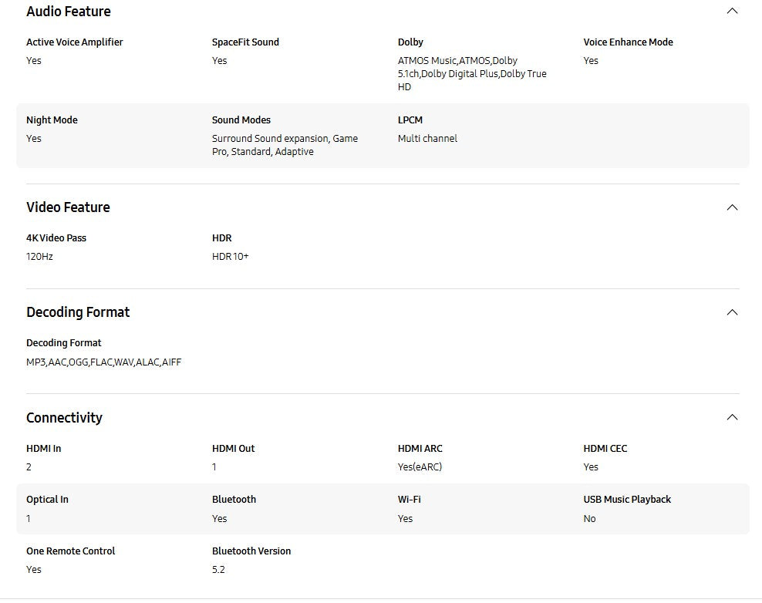This screenshot has width=762, height=603.
Task: Collapse the Audio Feature section chevron
Action: [x=732, y=11]
